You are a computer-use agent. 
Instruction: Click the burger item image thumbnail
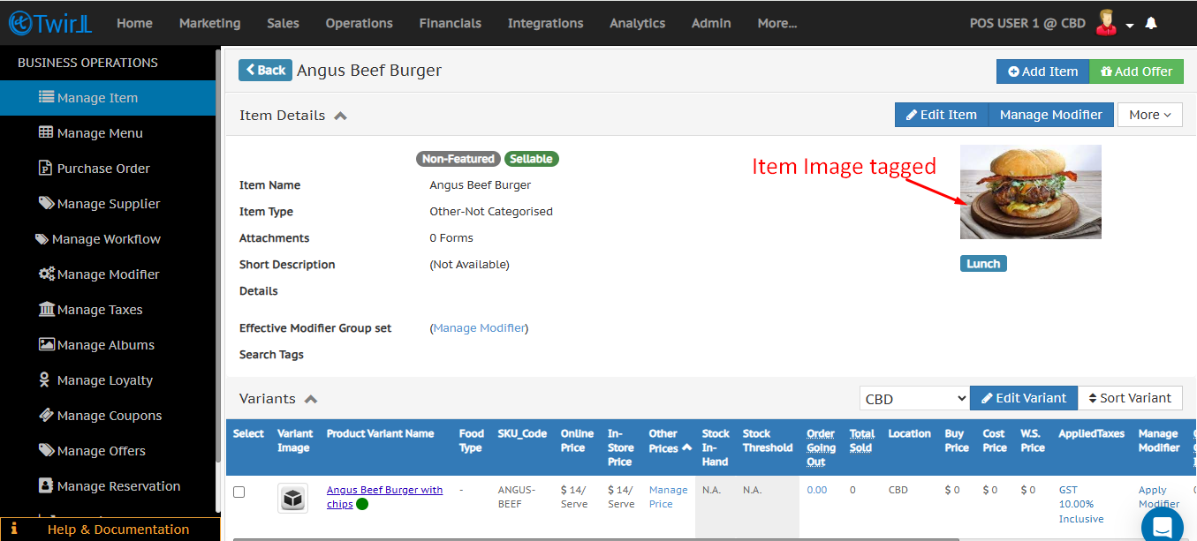[x=1030, y=192]
